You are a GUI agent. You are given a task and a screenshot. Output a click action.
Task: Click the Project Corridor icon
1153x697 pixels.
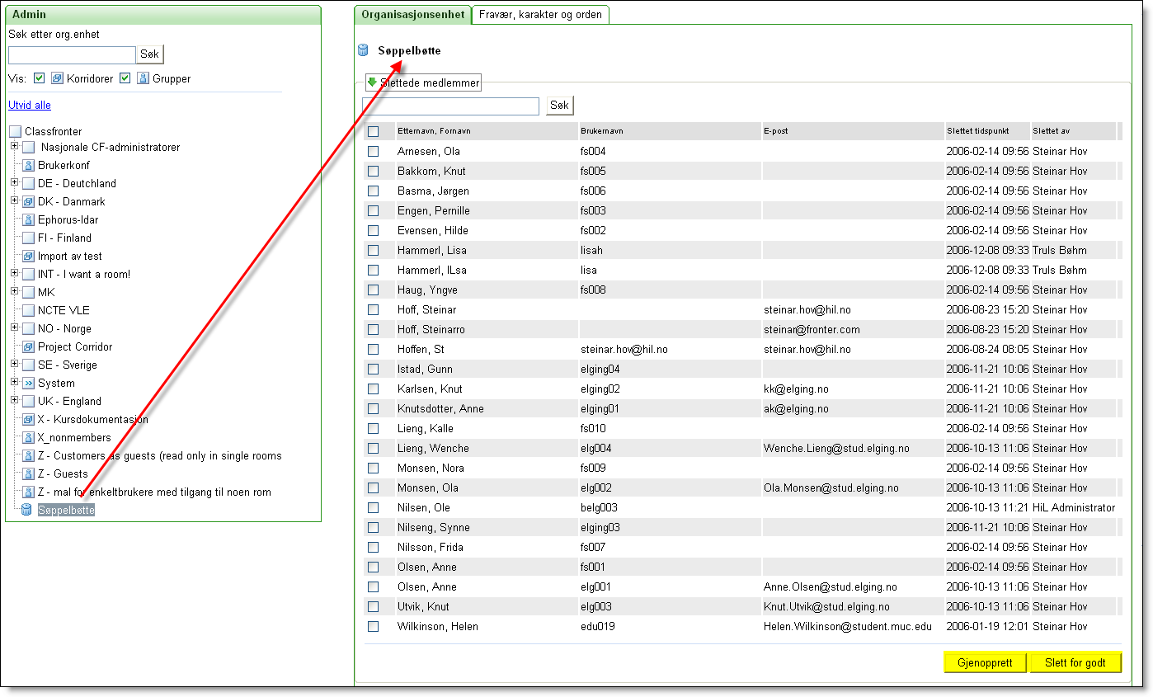[28, 346]
